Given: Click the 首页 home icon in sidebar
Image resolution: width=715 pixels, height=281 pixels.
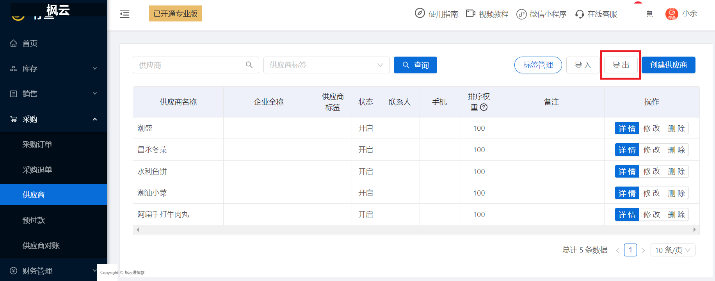Looking at the screenshot, I should pyautogui.click(x=13, y=43).
